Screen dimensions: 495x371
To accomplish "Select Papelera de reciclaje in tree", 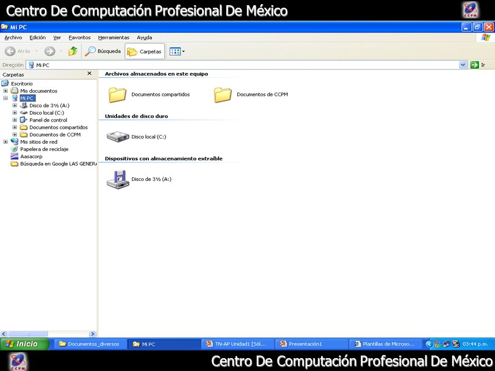I will [44, 149].
